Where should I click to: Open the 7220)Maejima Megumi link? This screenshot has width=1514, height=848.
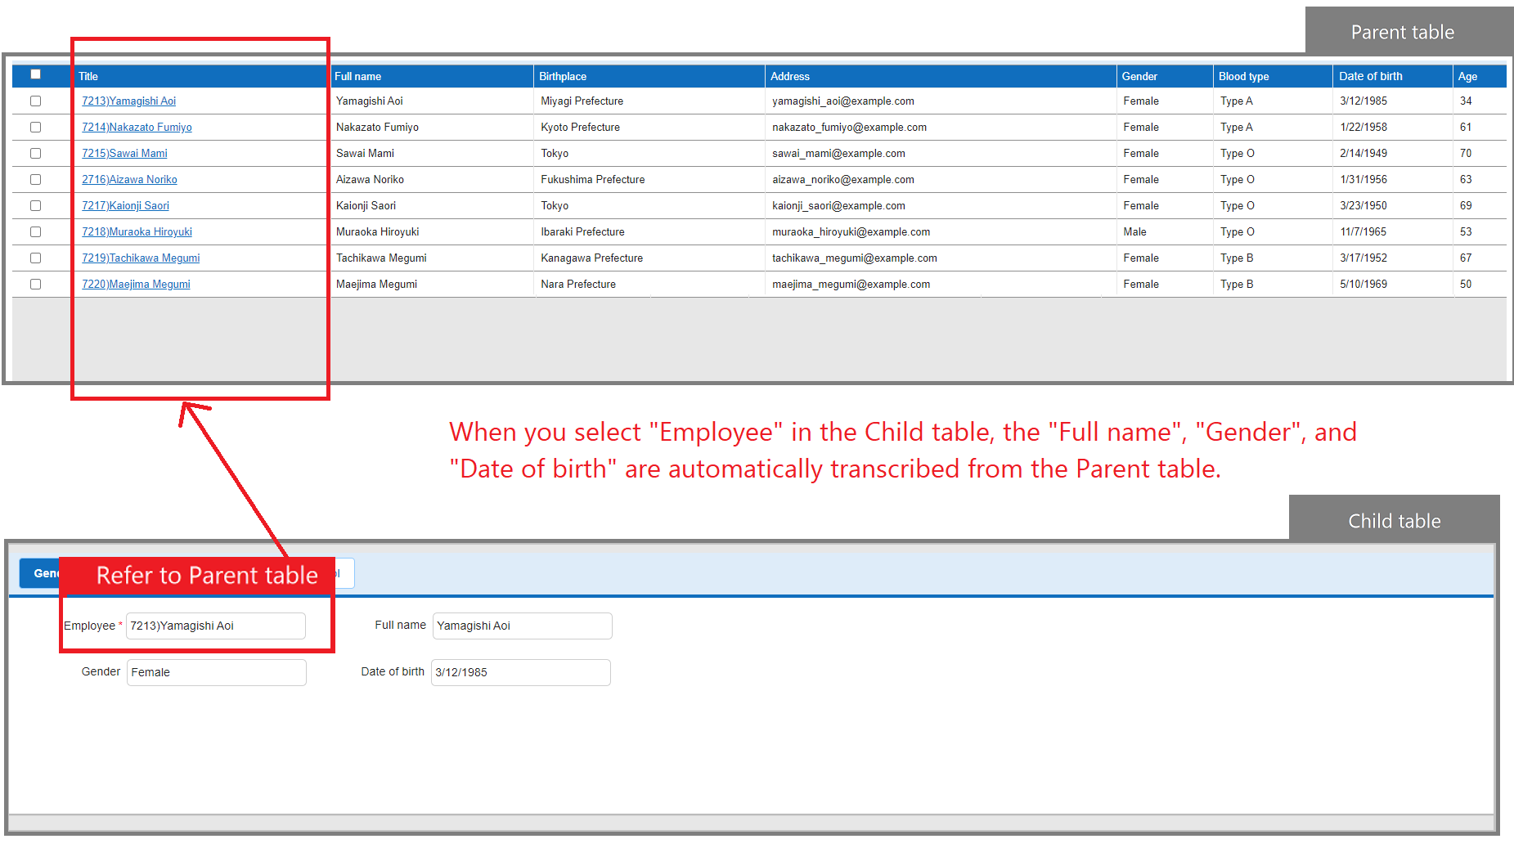[x=136, y=285]
